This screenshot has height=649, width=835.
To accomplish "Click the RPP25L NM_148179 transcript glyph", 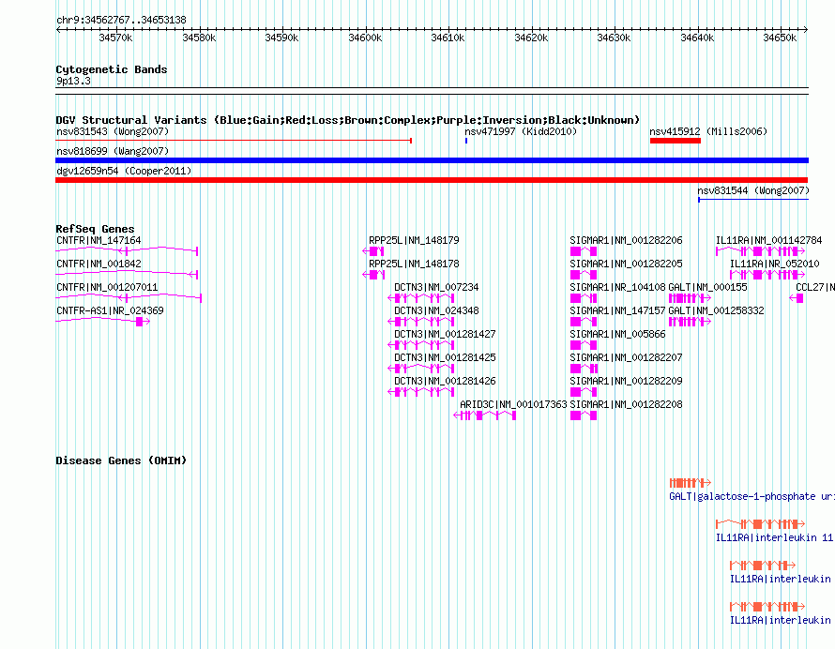I will coord(373,251).
